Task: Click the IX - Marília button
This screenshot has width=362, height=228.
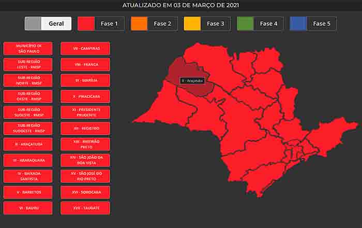Action: [x=86, y=80]
